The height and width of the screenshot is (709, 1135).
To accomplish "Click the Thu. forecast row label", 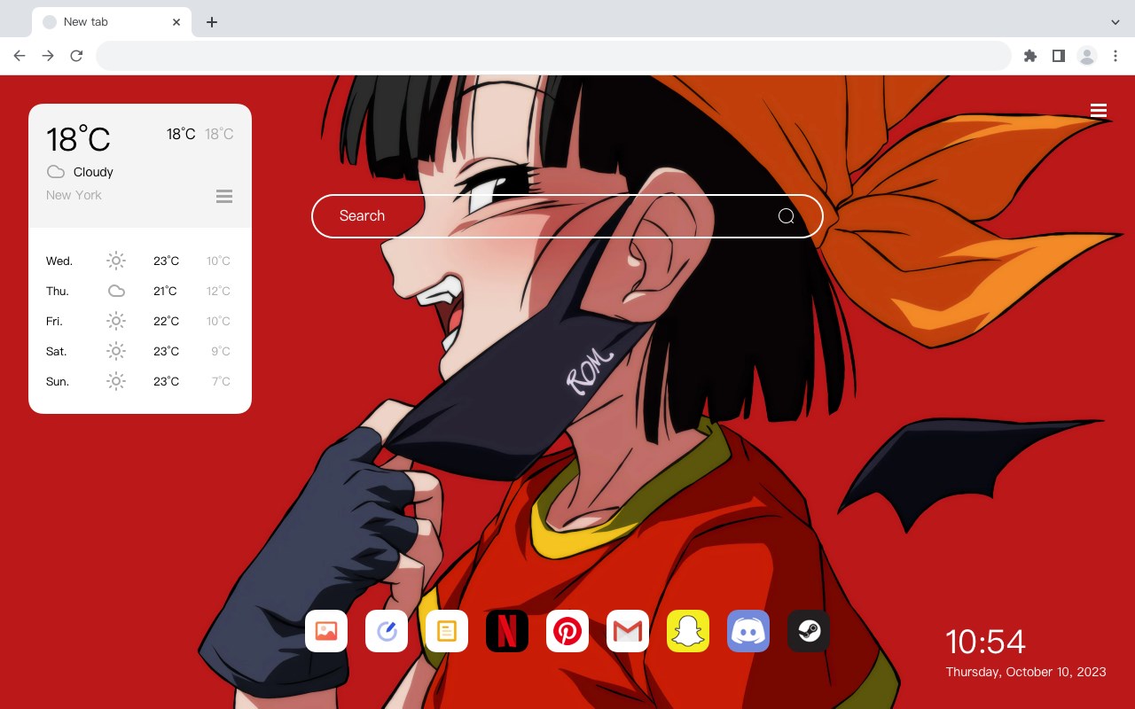I will tap(58, 291).
